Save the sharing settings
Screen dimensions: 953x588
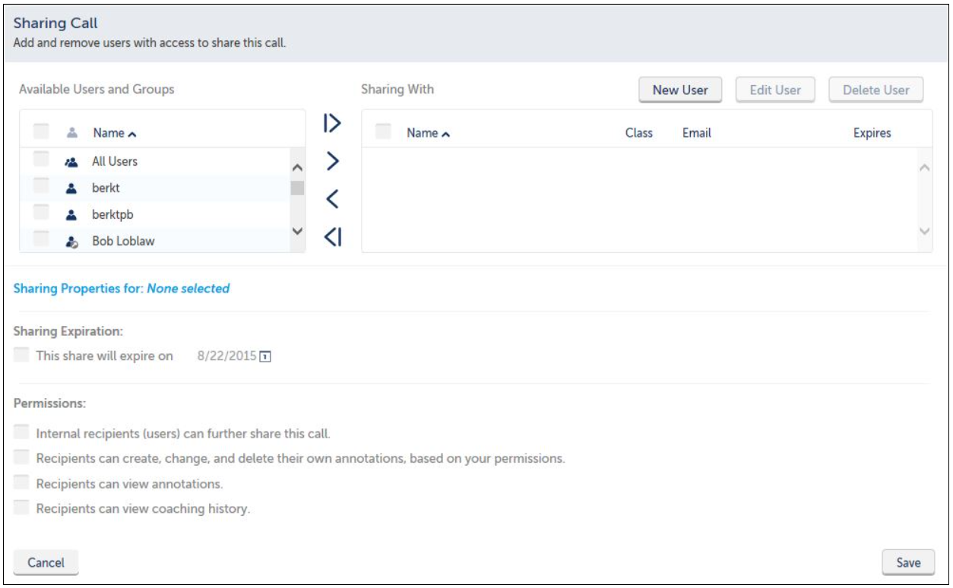pos(908,563)
